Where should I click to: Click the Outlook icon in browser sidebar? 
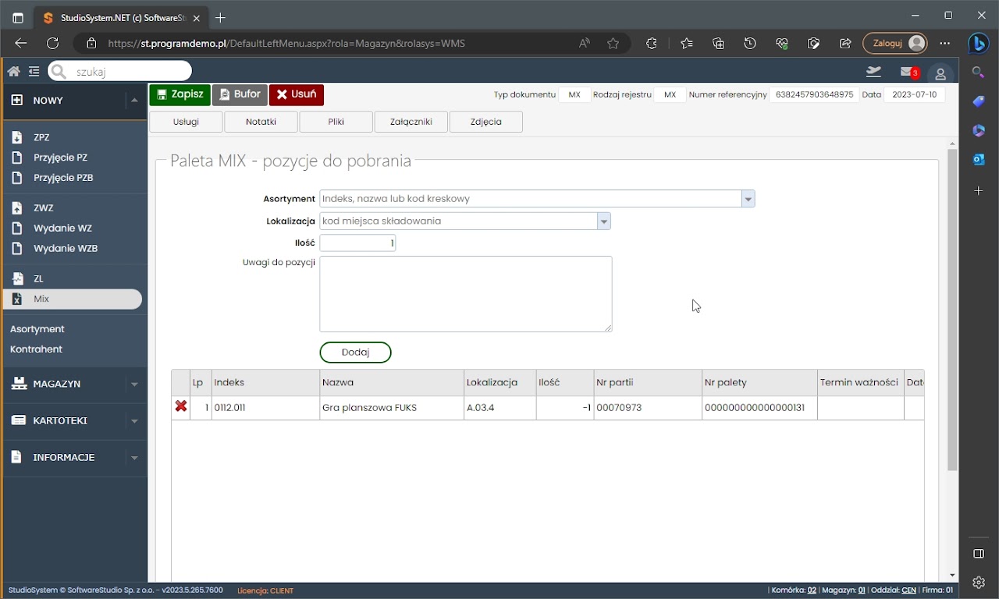coord(979,160)
